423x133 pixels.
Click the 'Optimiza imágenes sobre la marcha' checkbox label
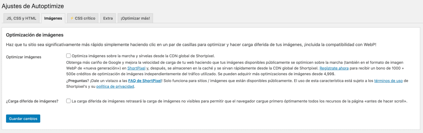pyautogui.click(x=145, y=56)
